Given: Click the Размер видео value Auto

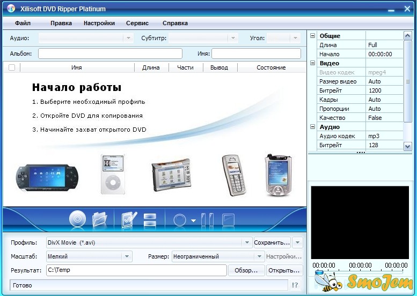Looking at the screenshot, I should click(x=384, y=81).
